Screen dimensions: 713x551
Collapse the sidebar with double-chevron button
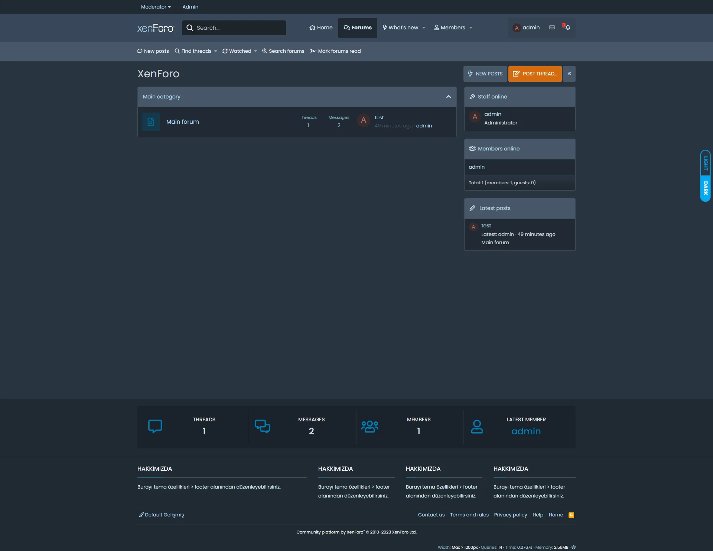569,74
